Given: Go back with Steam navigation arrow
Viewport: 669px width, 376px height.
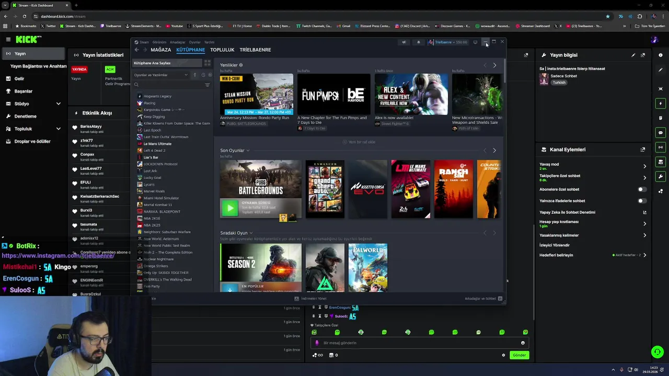Looking at the screenshot, I should coord(136,50).
